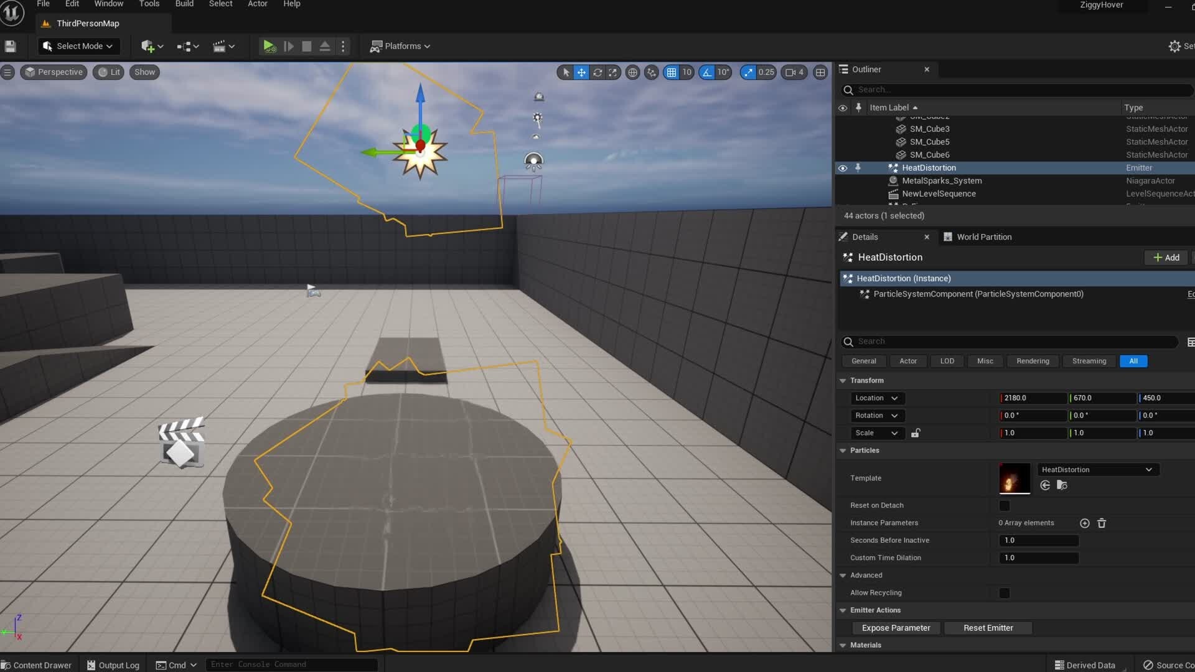Open the Platforms dropdown

pyautogui.click(x=400, y=46)
